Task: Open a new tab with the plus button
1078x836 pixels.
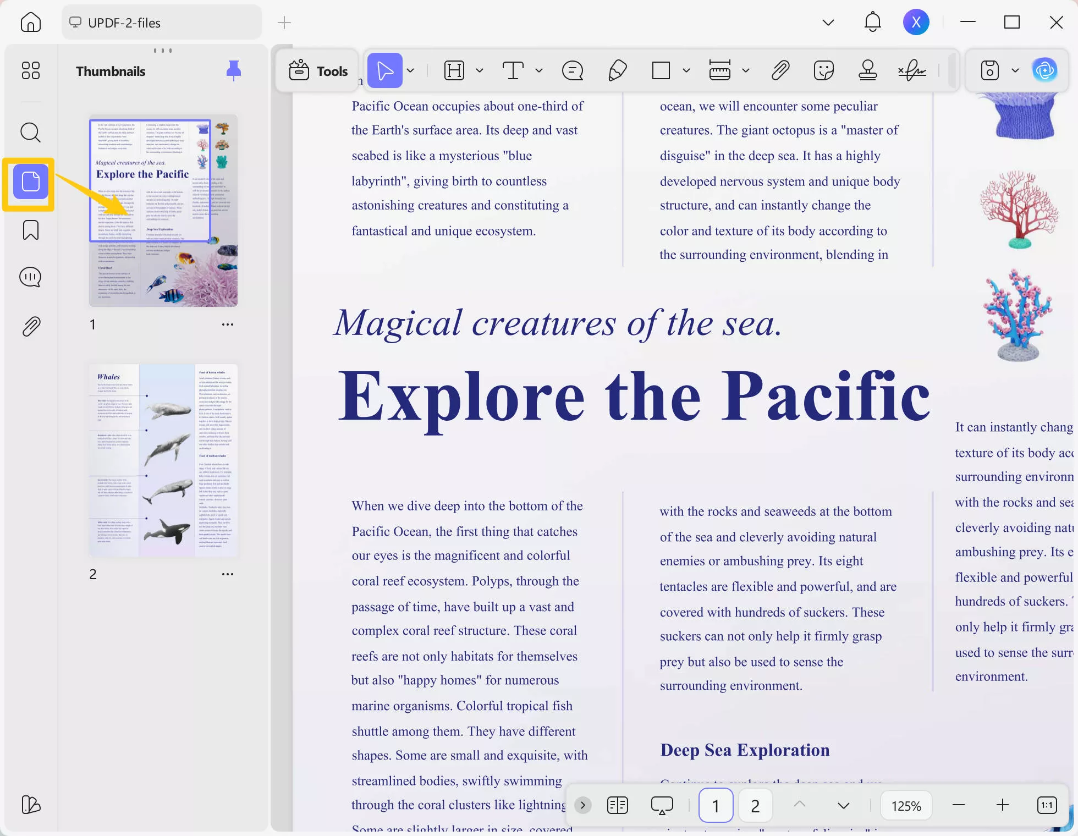Action: pos(284,23)
